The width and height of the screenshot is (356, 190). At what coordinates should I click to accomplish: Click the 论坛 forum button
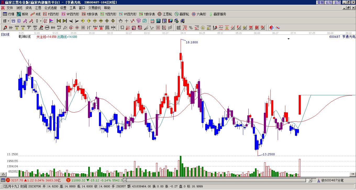[x=329, y=2]
